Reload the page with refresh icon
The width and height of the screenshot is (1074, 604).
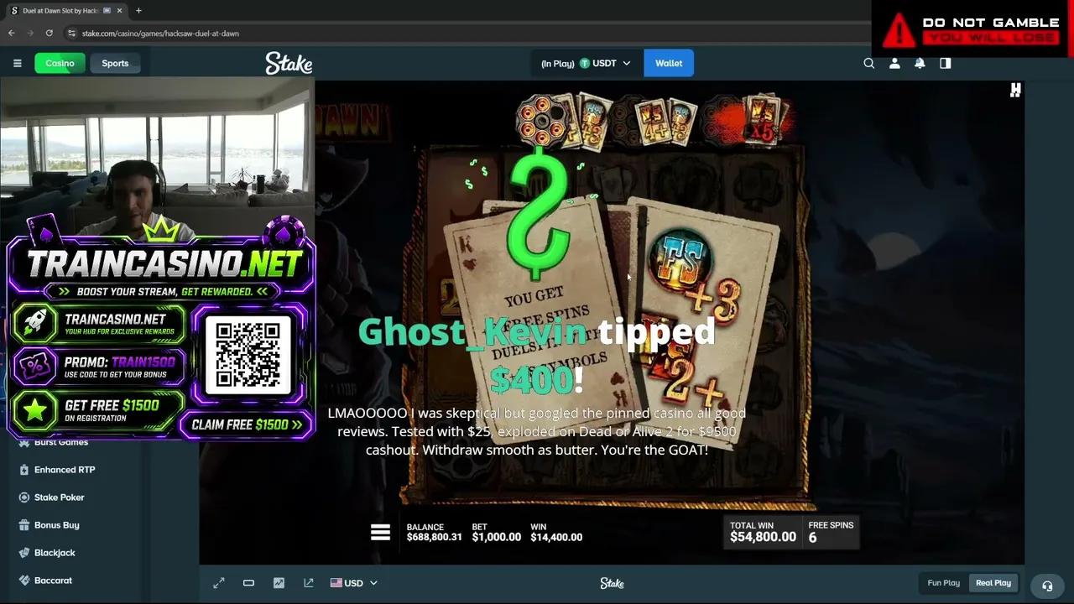click(x=49, y=33)
